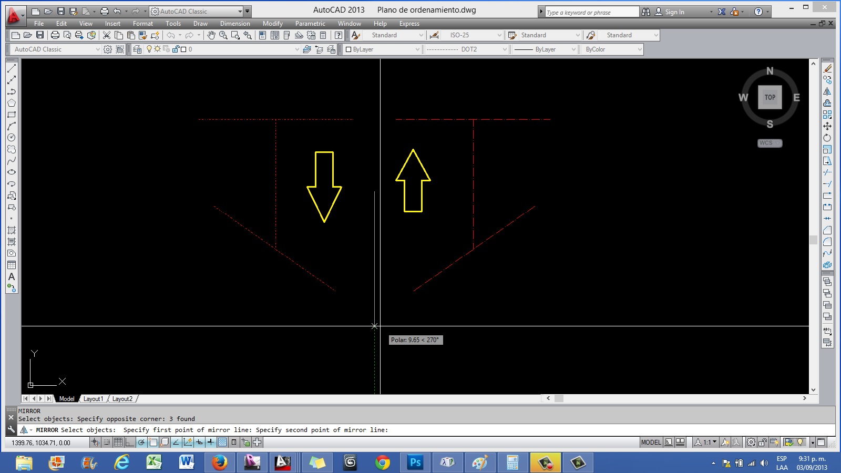841x473 pixels.
Task: Open AutoCAD from the Windows taskbar
Action: click(283, 463)
